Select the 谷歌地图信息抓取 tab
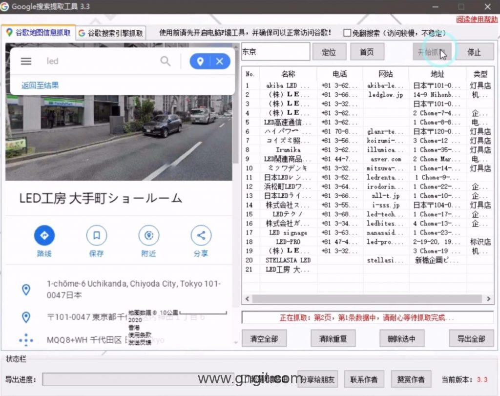The image size is (500, 396). tap(39, 33)
